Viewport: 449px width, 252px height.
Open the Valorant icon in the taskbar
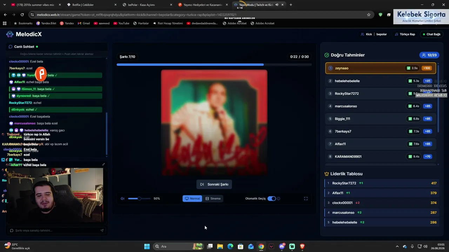coord(272,246)
